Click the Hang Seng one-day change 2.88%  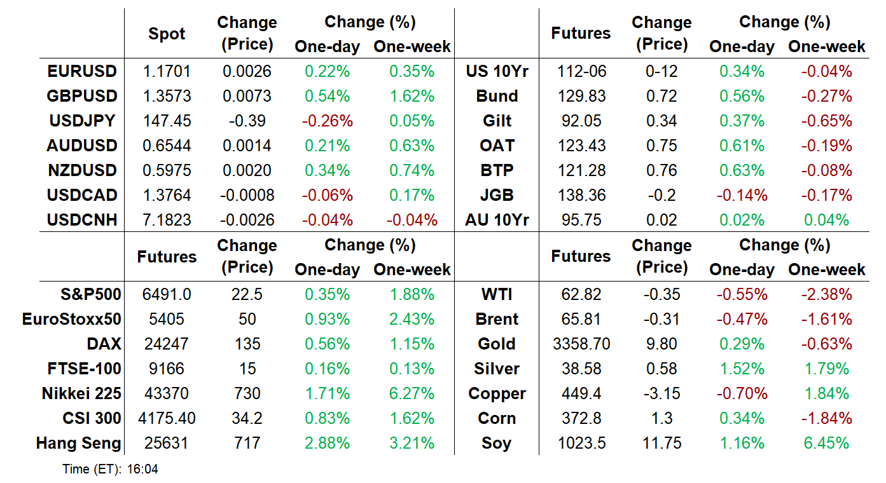tap(327, 443)
